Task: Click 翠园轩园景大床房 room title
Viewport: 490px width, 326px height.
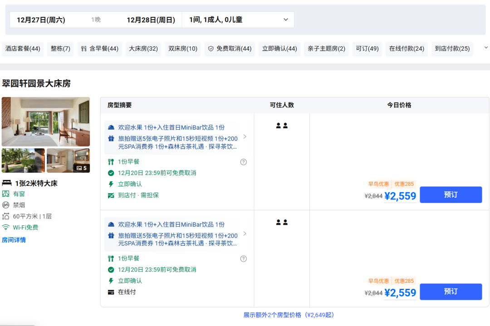Action: point(36,83)
